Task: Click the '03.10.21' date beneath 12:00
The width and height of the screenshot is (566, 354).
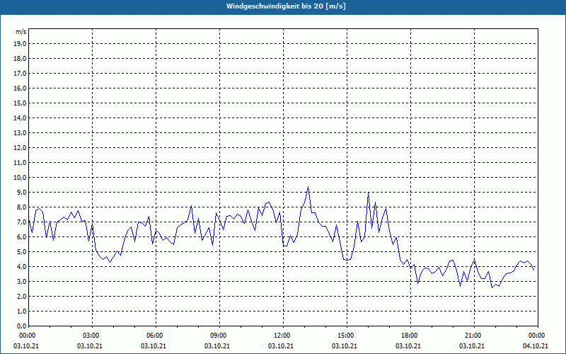Action: 281,346
